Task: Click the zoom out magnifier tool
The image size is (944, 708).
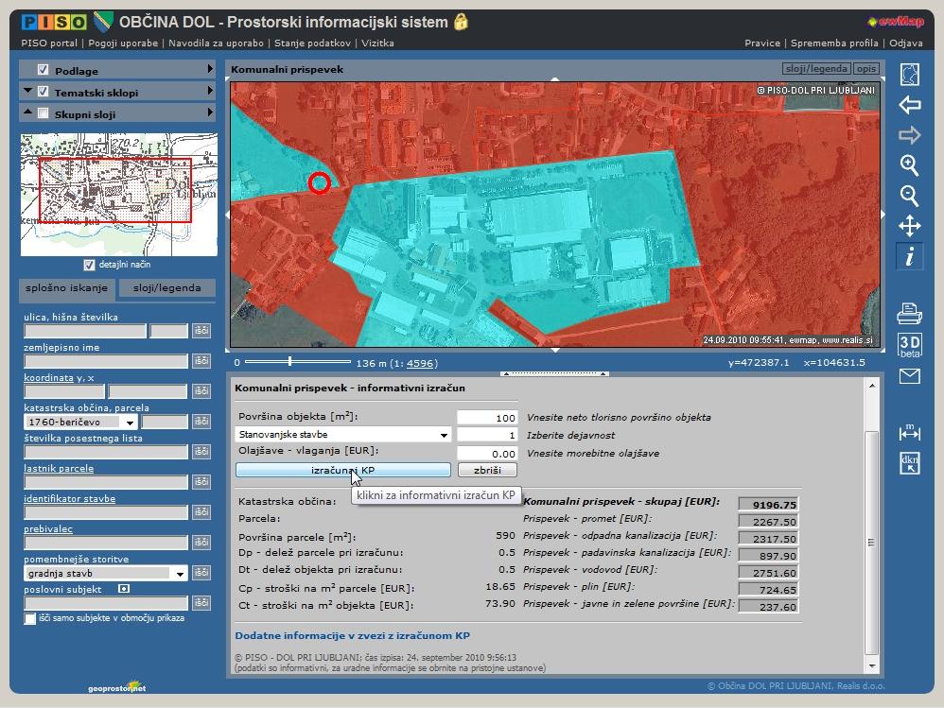Action: click(x=909, y=196)
